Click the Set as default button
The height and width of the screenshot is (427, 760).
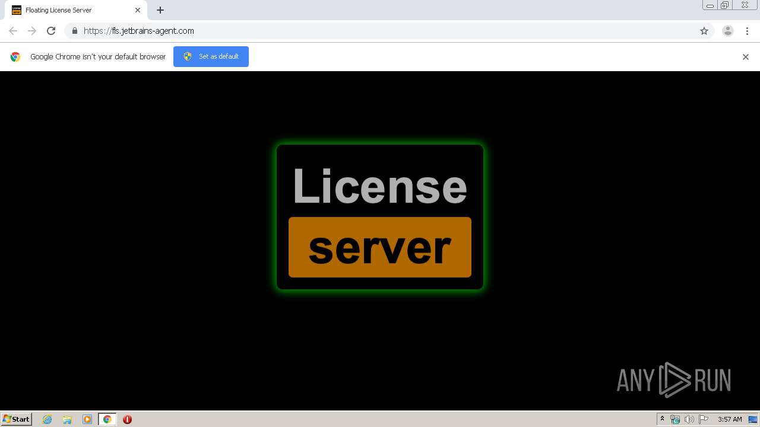(x=211, y=56)
